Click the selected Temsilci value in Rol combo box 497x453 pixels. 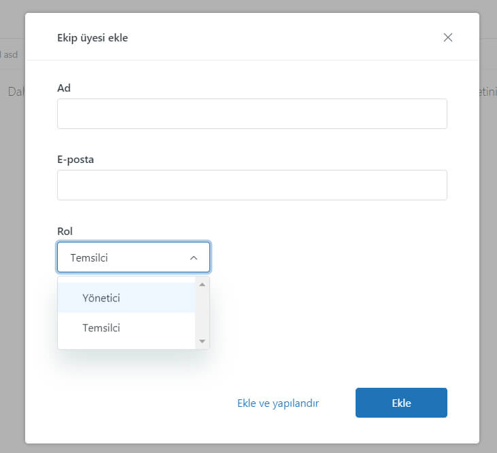coord(90,258)
